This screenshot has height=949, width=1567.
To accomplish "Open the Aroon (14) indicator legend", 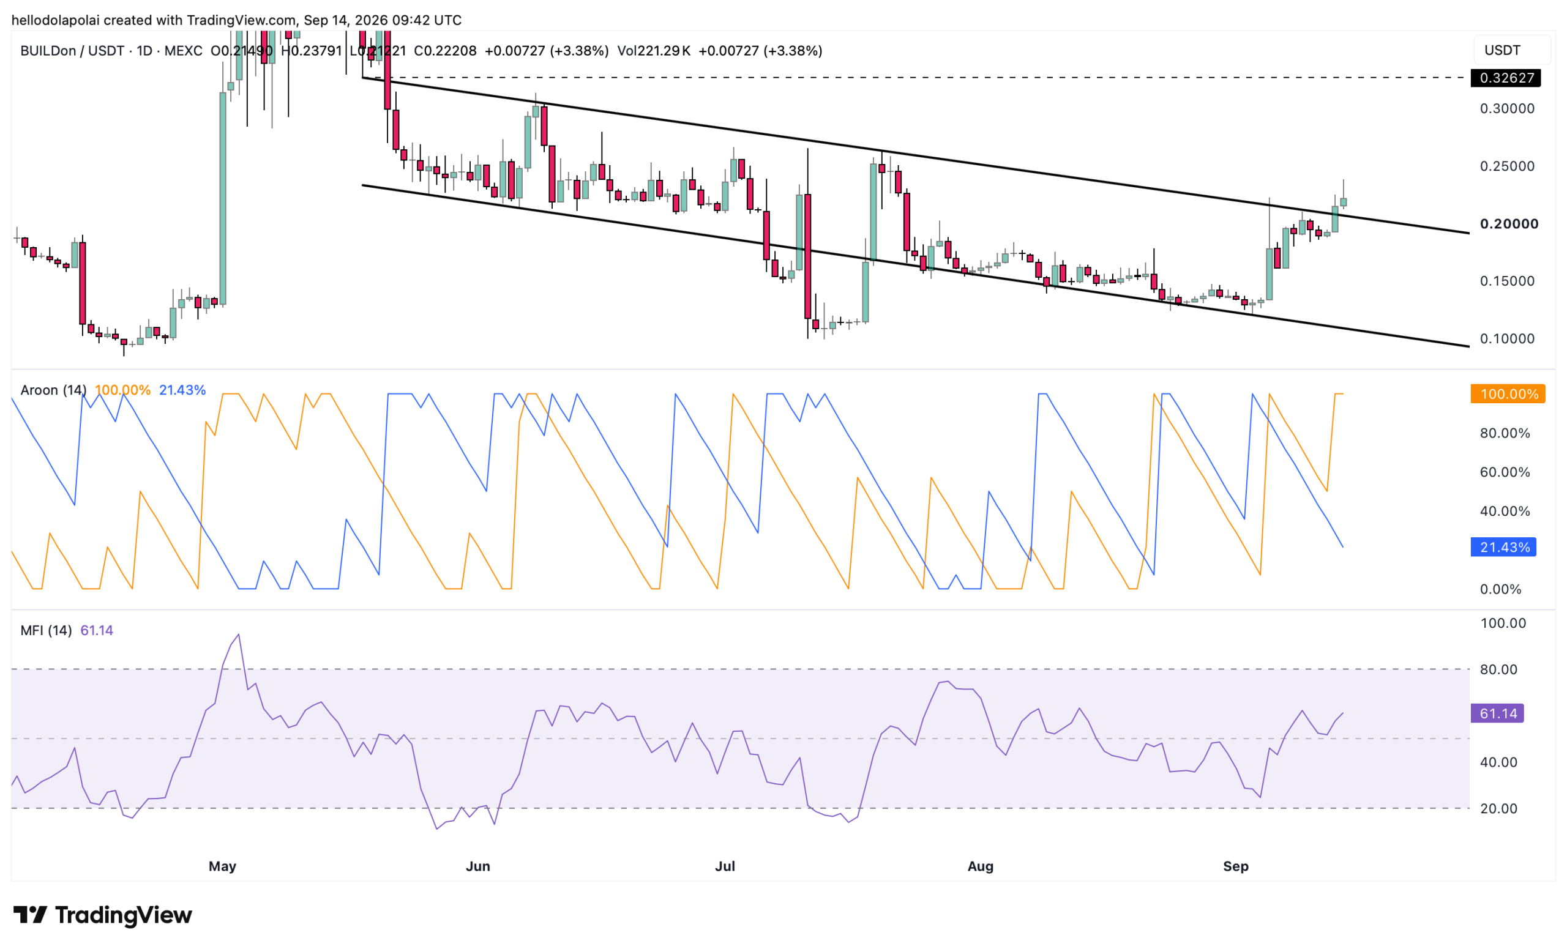I will 53,390.
